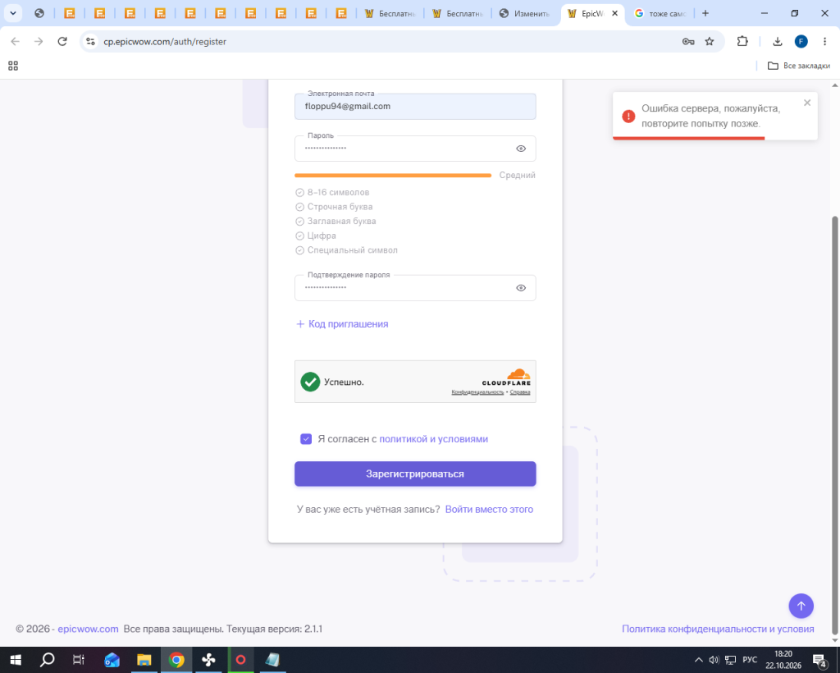Reveal the Подтверждение пароля field contents
The width and height of the screenshot is (840, 673).
(521, 288)
